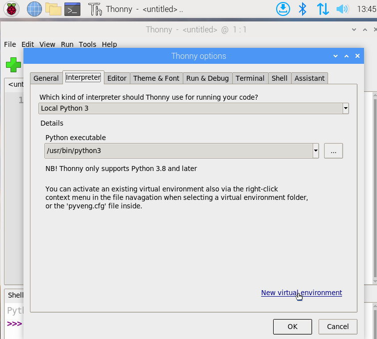This screenshot has height=339, width=377.
Task: Open the Edit menu
Action: click(x=27, y=44)
